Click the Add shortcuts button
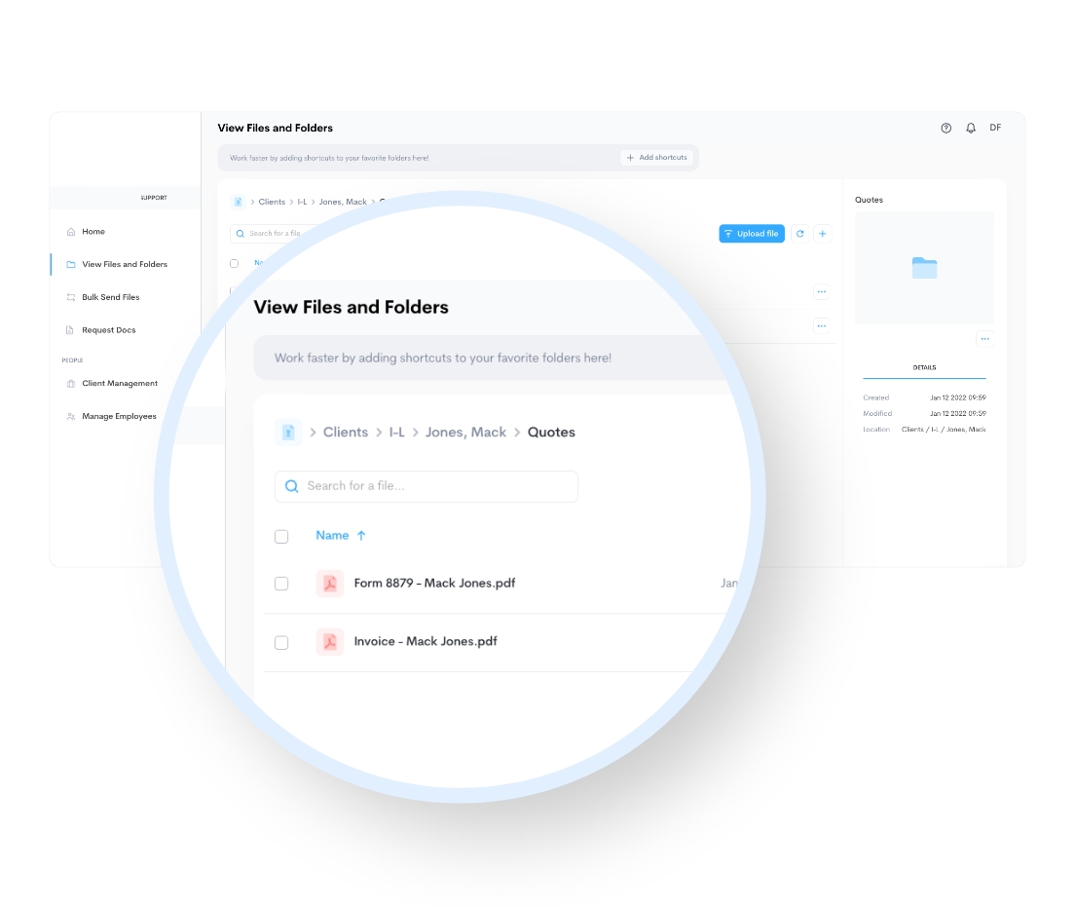1075x908 pixels. (x=657, y=158)
